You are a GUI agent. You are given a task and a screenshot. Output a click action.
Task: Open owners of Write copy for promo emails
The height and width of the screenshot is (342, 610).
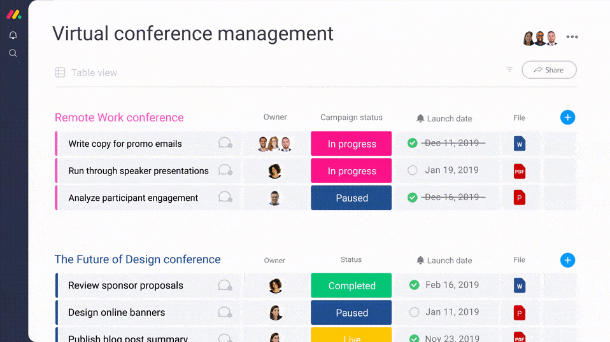274,144
